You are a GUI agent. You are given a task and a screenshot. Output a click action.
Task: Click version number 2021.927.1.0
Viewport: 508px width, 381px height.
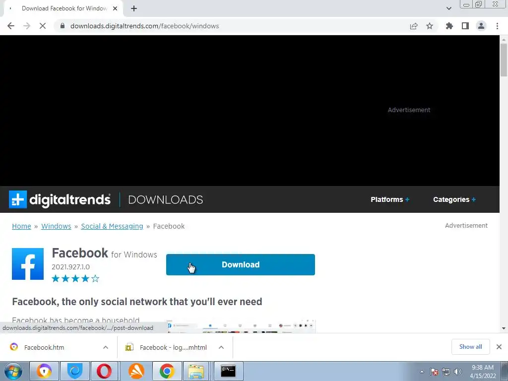click(x=70, y=267)
